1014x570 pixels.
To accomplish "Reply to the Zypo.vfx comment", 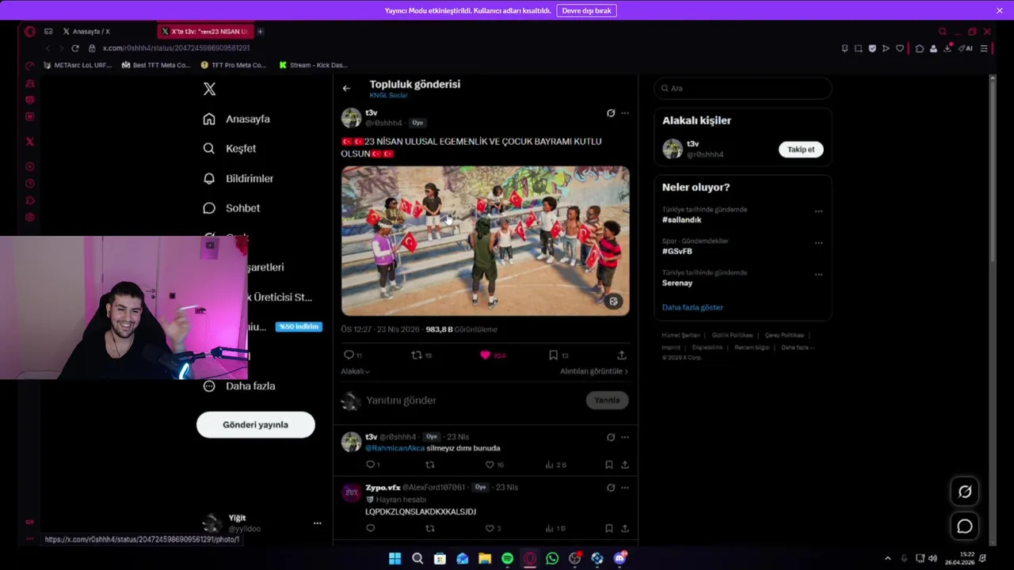I will click(370, 528).
